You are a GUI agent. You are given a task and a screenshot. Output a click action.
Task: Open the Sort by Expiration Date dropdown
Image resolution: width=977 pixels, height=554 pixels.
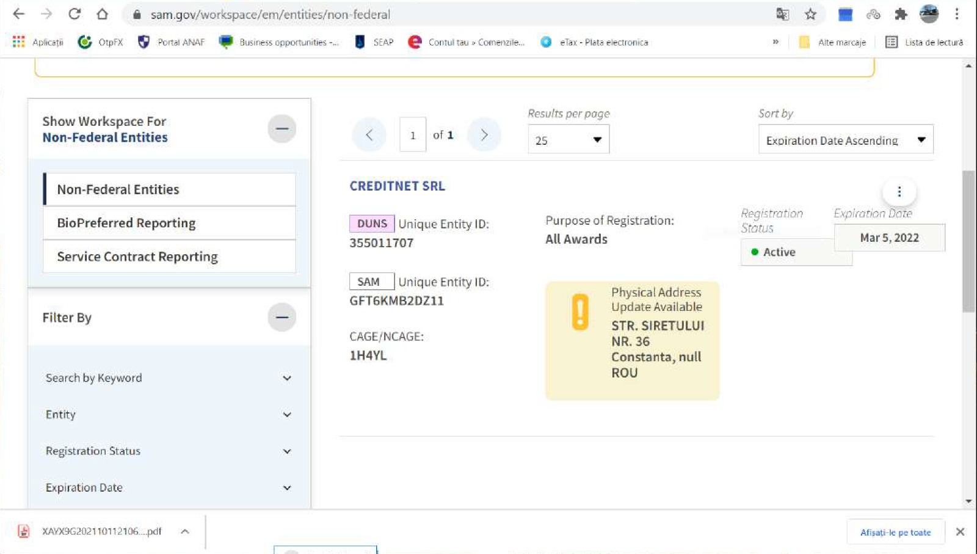[846, 140]
